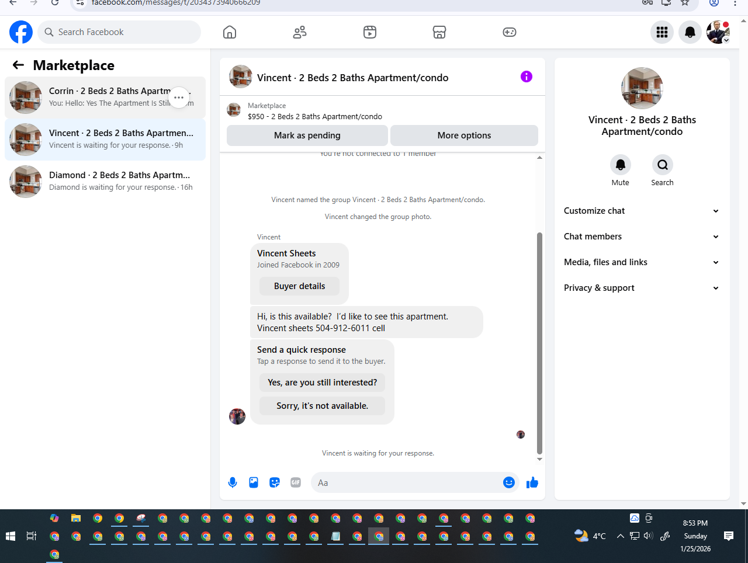
Task: Open the Gaming controller icon
Action: click(510, 32)
